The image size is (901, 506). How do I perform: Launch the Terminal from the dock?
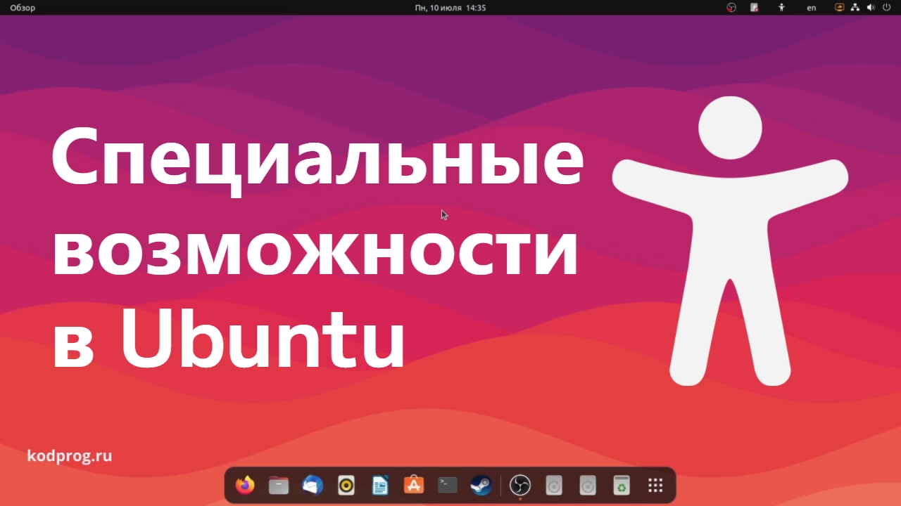coord(448,485)
